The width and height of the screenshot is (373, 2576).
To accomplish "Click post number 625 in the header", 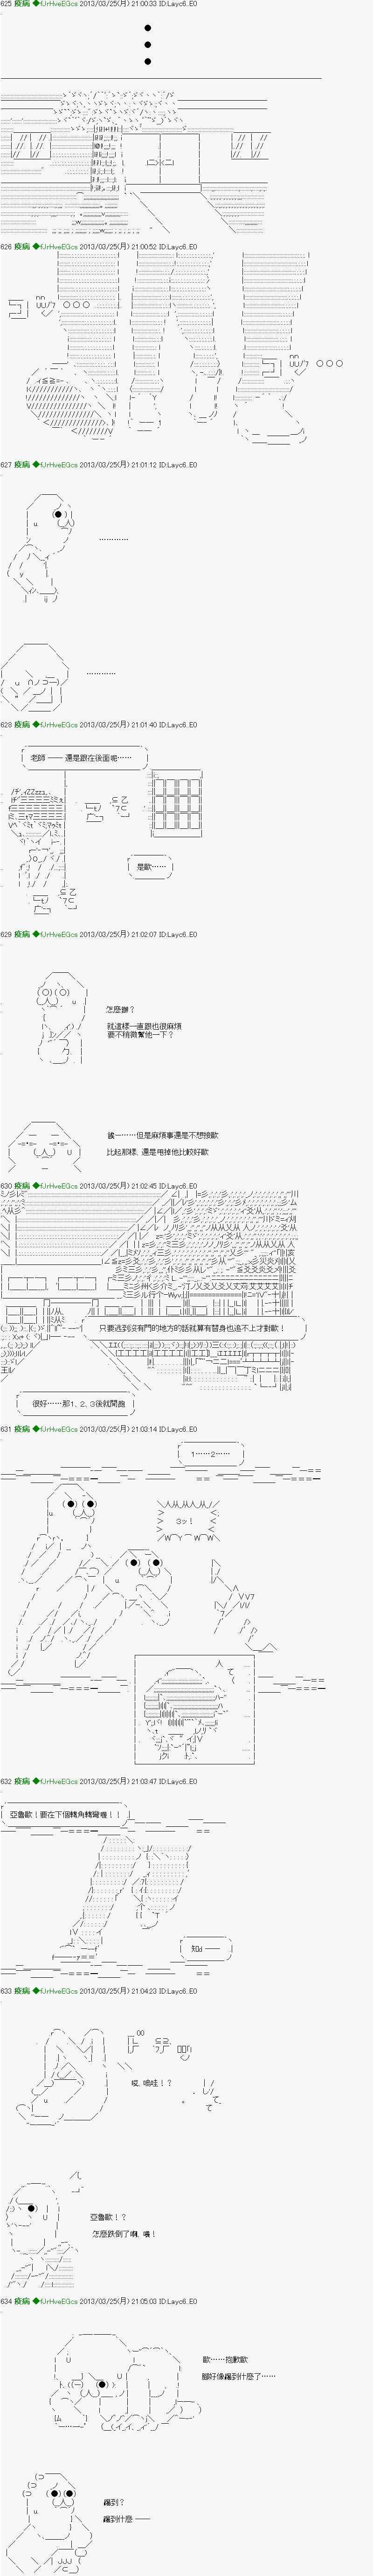I will (6, 5).
